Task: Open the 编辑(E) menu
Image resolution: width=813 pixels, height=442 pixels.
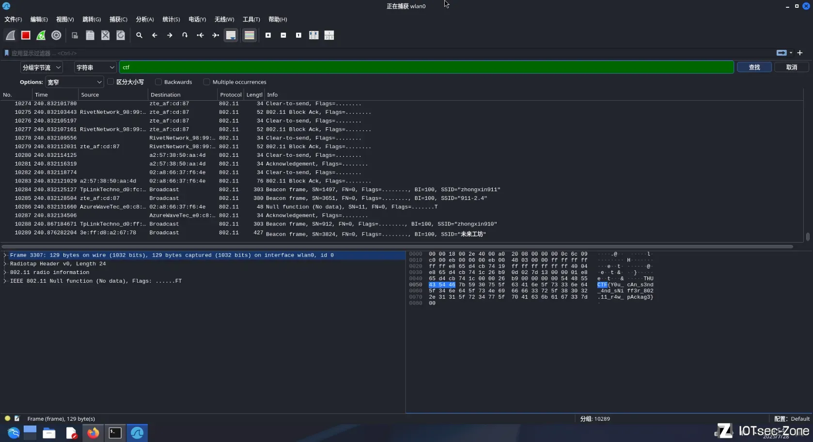Action: pos(39,19)
